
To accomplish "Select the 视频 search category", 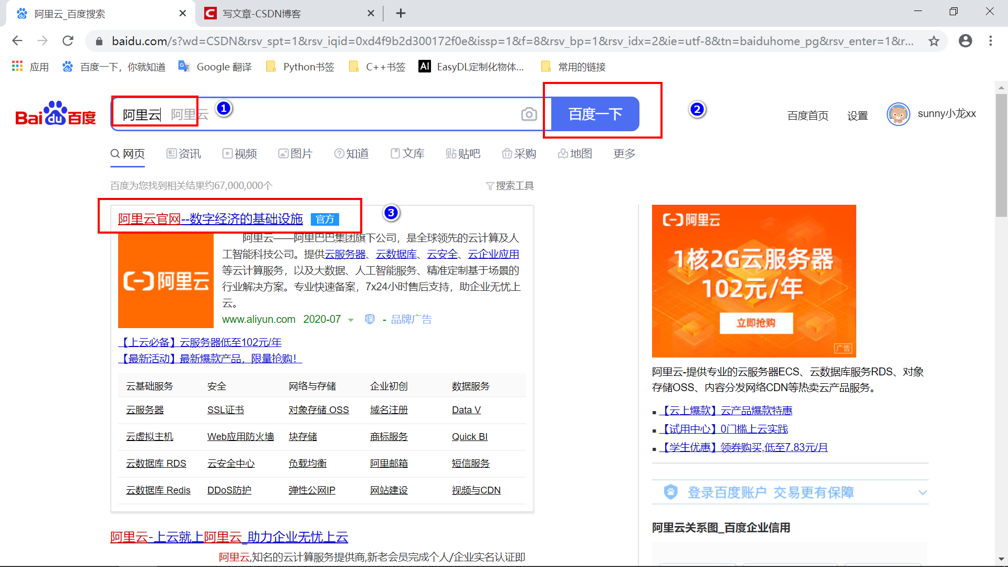I will [239, 153].
